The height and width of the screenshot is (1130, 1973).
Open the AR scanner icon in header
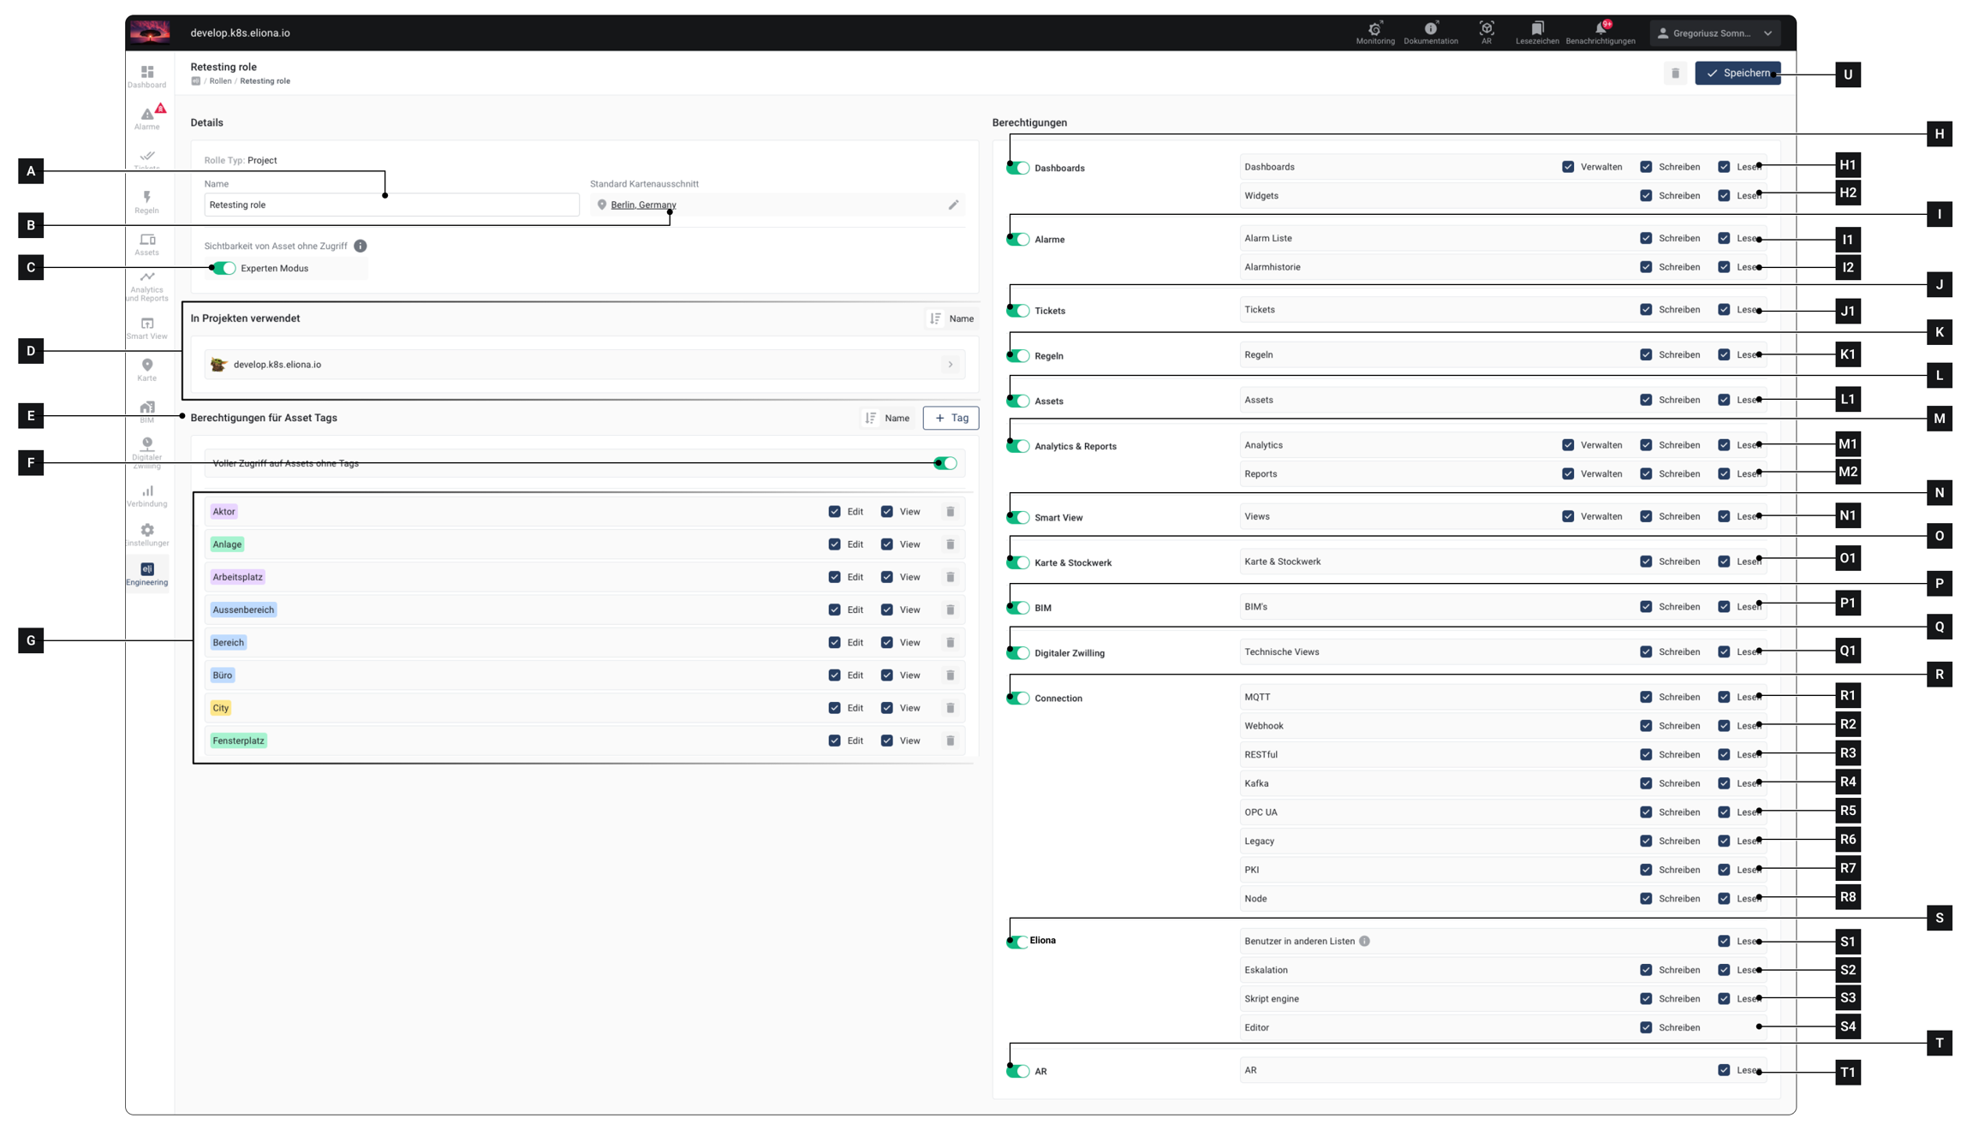[x=1487, y=29]
